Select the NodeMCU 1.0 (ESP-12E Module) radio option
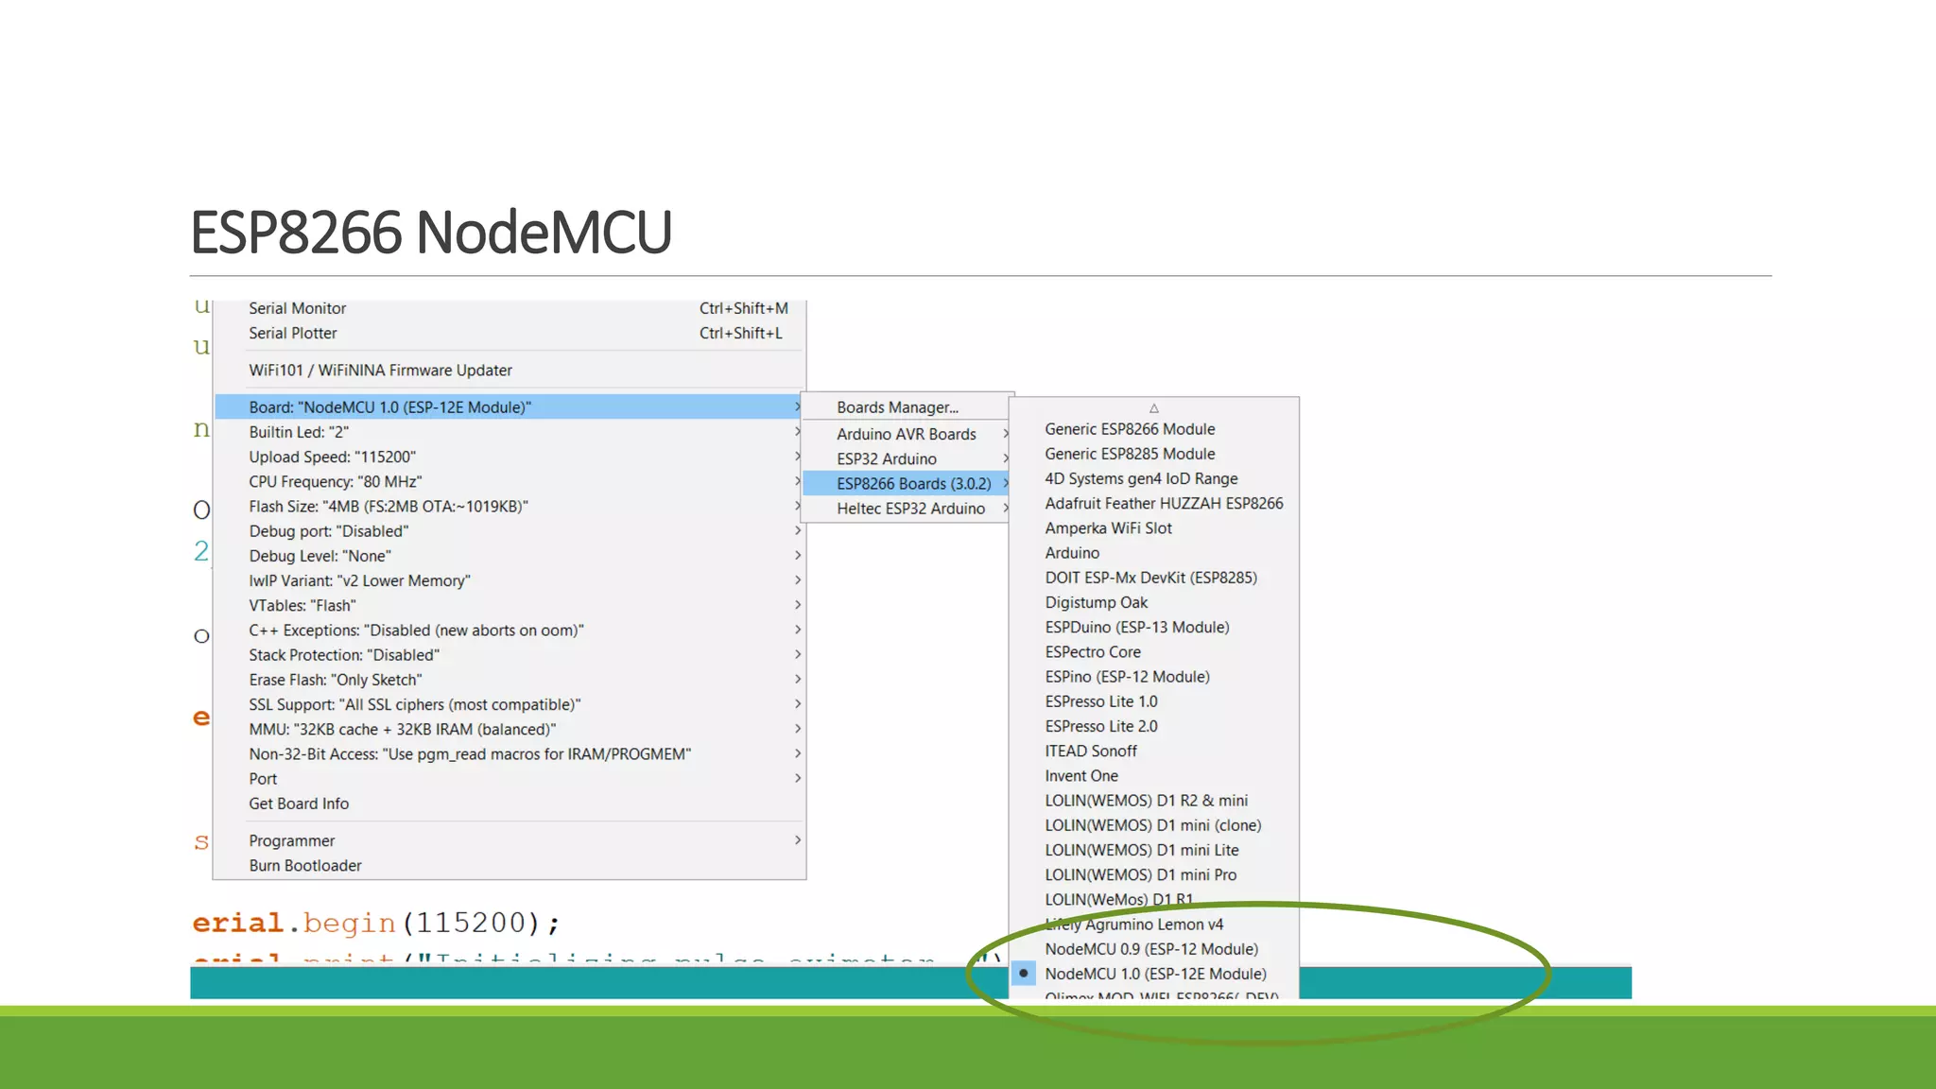Screen dimensions: 1936x1089 point(1154,974)
